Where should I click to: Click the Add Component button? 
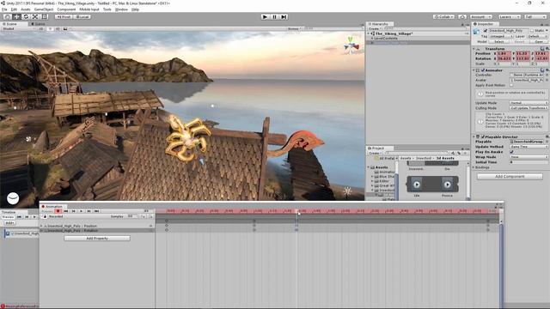pos(510,177)
